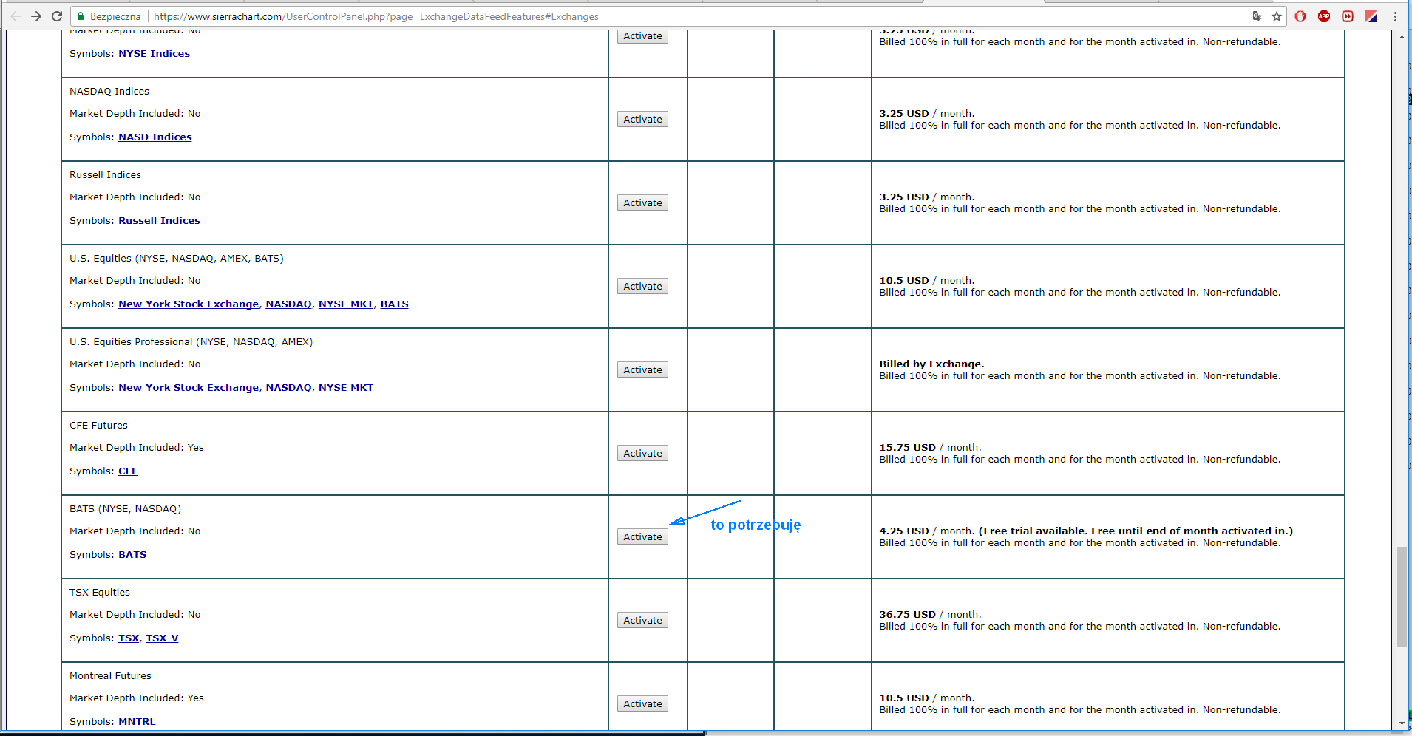This screenshot has width=1412, height=736.
Task: Click the '15.75 USD' CFE Futures price
Action: point(907,448)
